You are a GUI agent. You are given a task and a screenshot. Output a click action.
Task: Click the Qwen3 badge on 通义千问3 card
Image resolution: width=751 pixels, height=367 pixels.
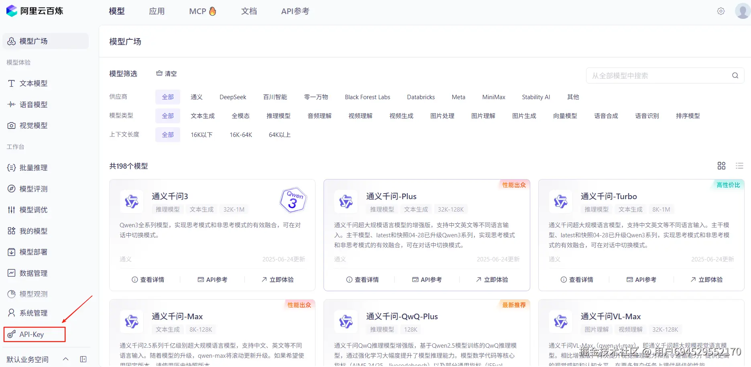(293, 200)
